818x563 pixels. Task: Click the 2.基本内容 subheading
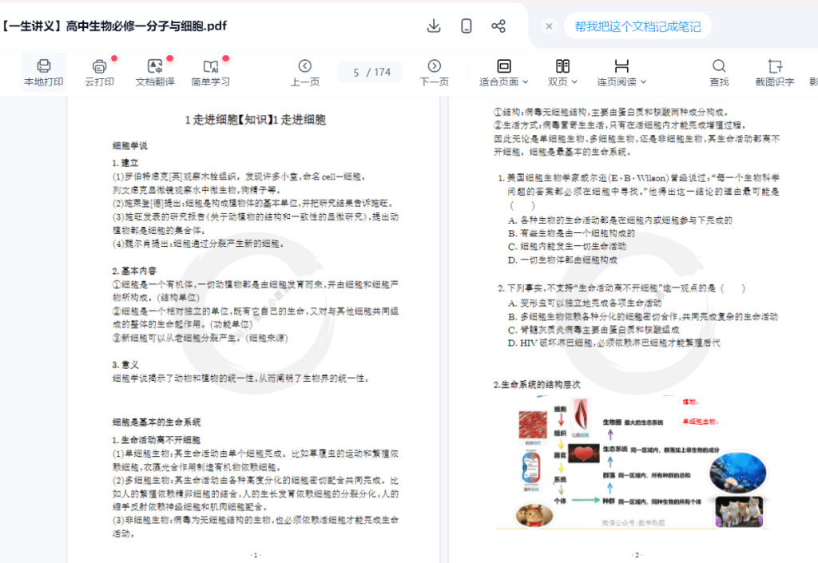pos(134,271)
